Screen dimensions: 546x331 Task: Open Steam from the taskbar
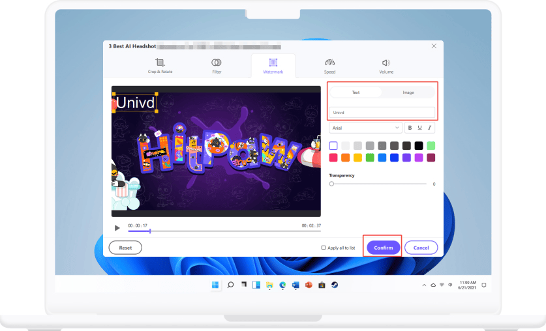pyautogui.click(x=335, y=285)
